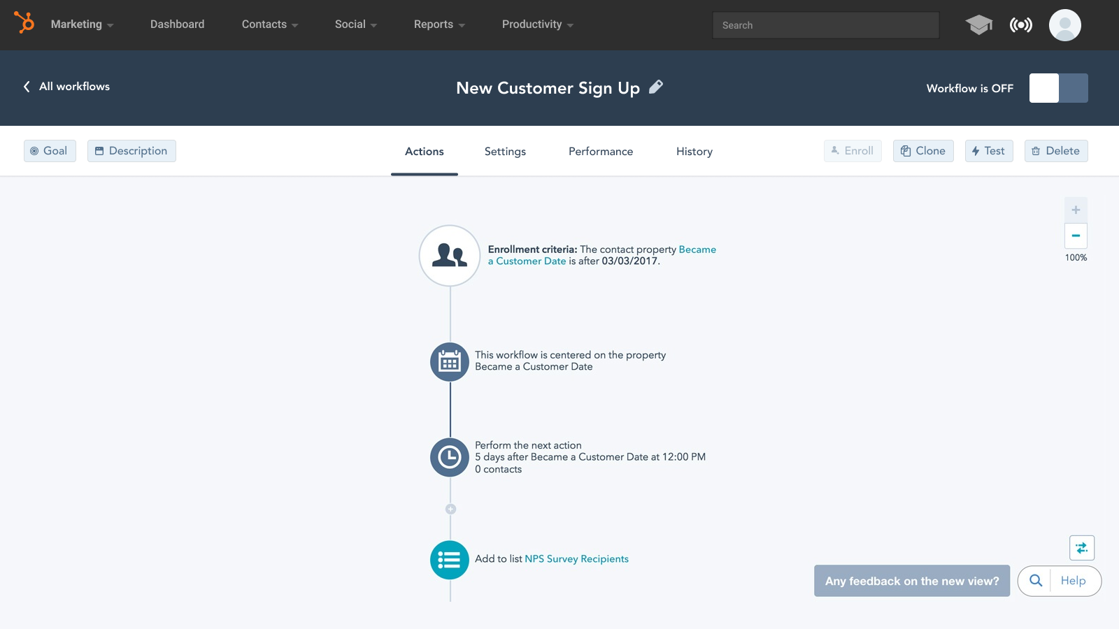Image resolution: width=1119 pixels, height=629 pixels.
Task: Expand the Reports dropdown menu
Action: click(439, 24)
